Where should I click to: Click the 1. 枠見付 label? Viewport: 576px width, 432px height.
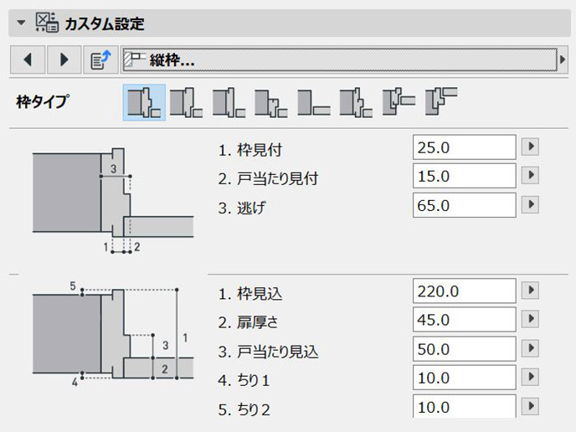click(x=250, y=150)
